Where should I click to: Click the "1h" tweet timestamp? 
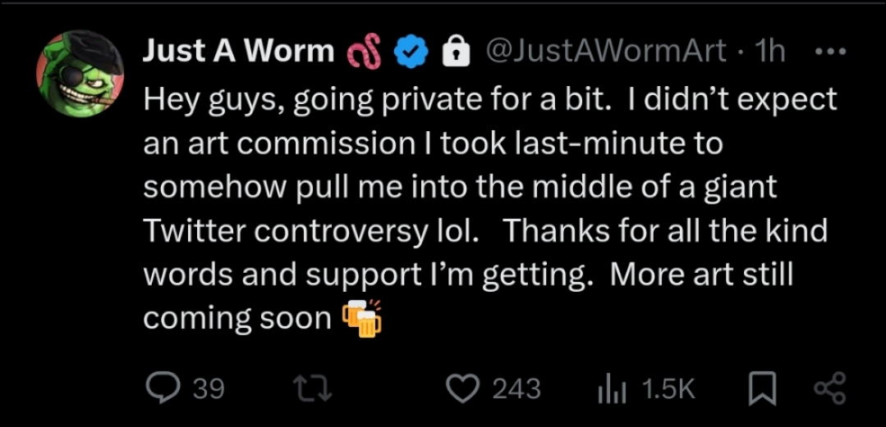pyautogui.click(x=769, y=52)
